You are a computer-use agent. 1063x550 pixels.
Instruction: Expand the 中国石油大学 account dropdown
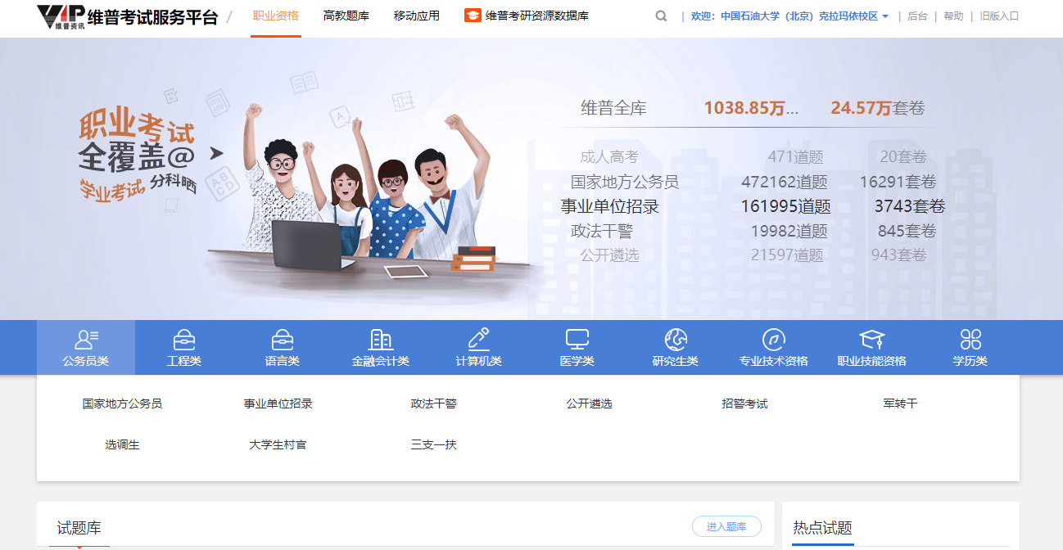click(x=884, y=16)
